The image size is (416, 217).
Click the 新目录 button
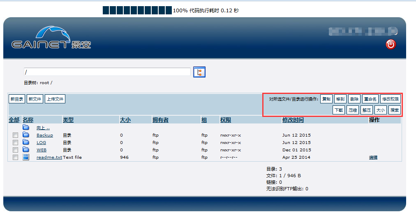pos(17,99)
